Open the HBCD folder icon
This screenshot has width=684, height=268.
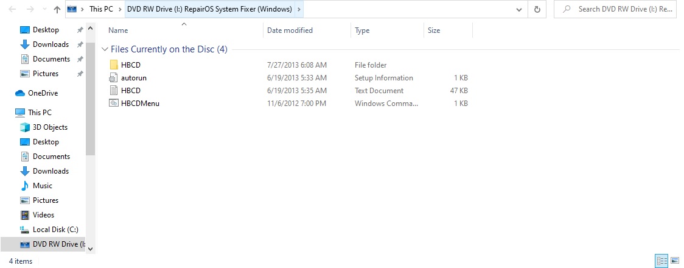113,65
